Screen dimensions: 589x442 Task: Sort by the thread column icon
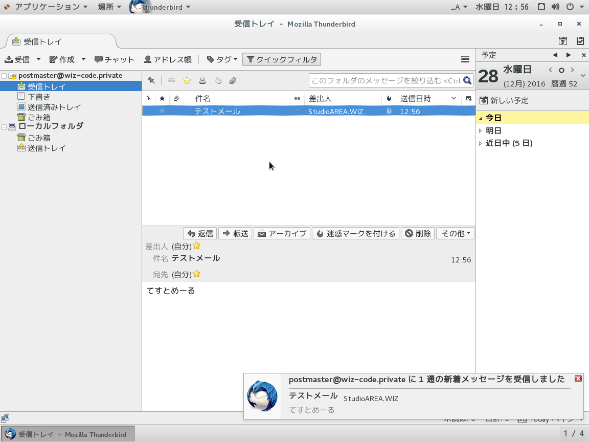click(149, 98)
